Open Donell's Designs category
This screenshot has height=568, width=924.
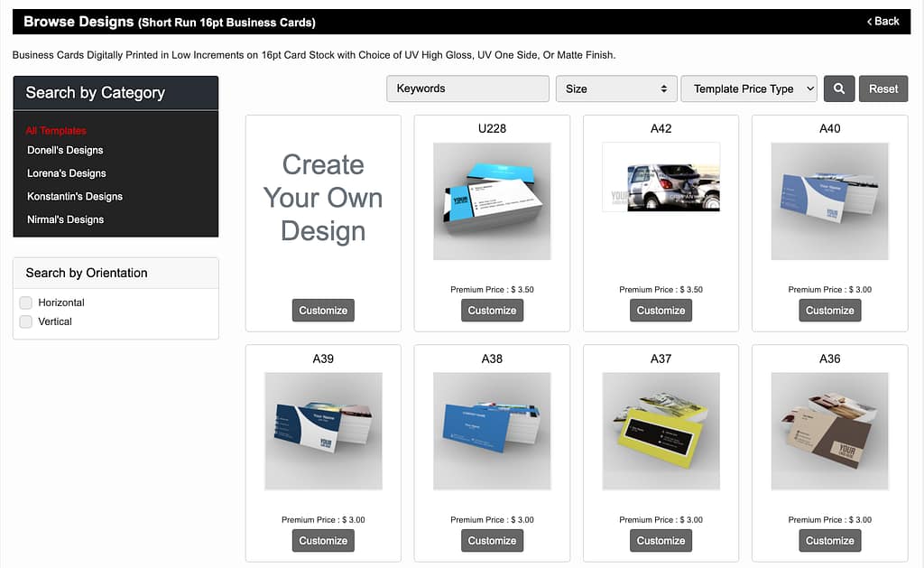65,150
